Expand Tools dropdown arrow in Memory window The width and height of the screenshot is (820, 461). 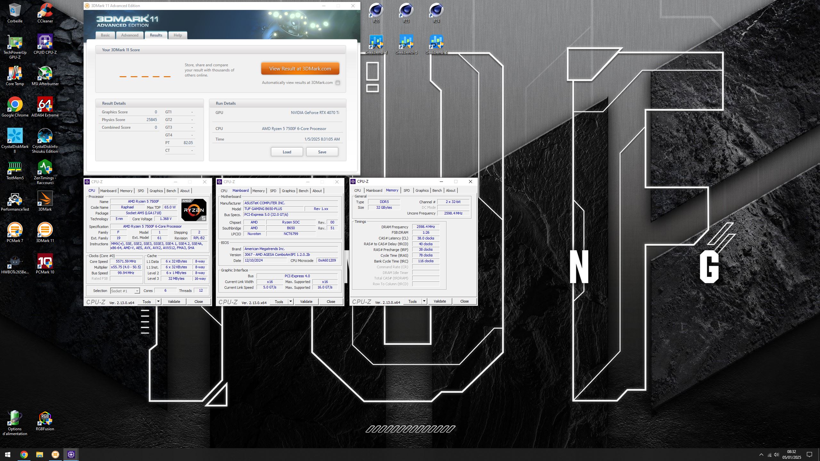point(424,301)
